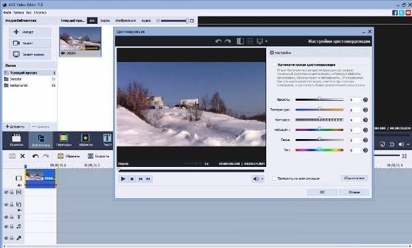Click the Обрезка trim tool

click(68, 156)
